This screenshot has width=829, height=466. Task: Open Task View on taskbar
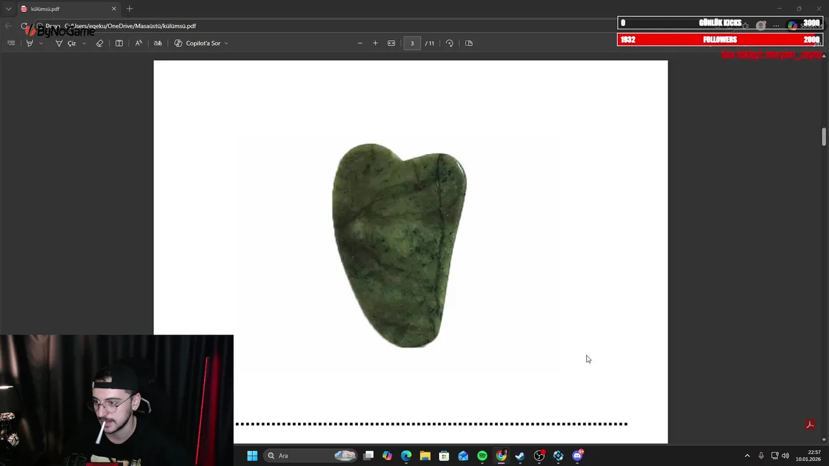(369, 456)
